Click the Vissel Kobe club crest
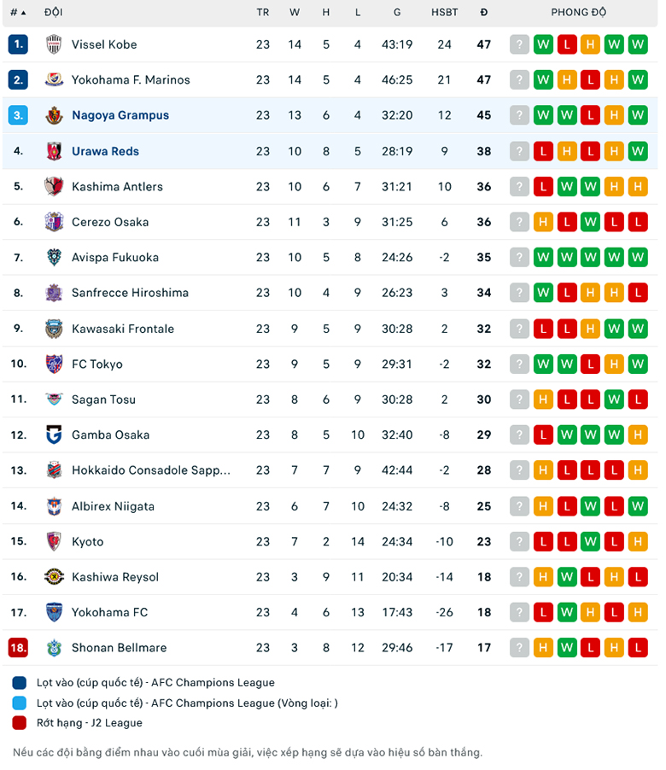The width and height of the screenshot is (666, 770). click(54, 44)
